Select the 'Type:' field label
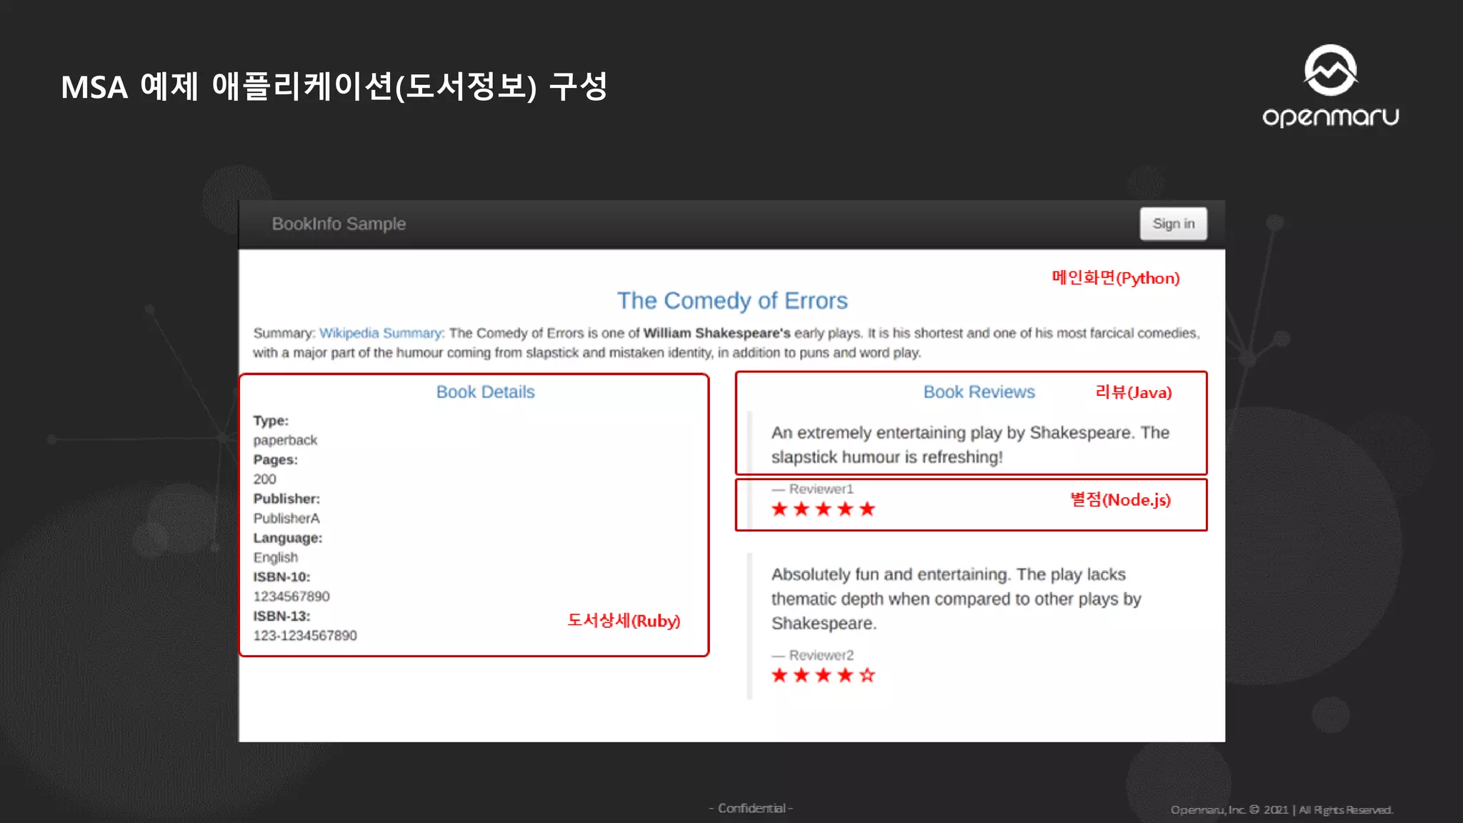Screen dimensions: 1463x823 click(x=271, y=420)
